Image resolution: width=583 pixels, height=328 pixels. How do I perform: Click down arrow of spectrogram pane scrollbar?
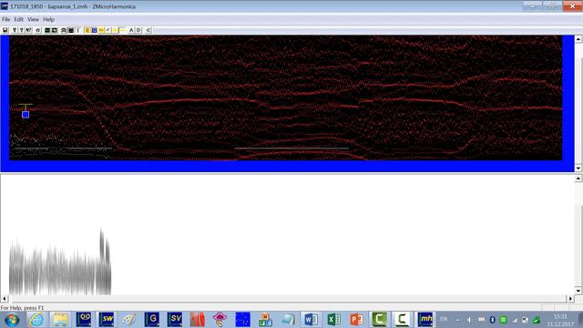pos(578,169)
